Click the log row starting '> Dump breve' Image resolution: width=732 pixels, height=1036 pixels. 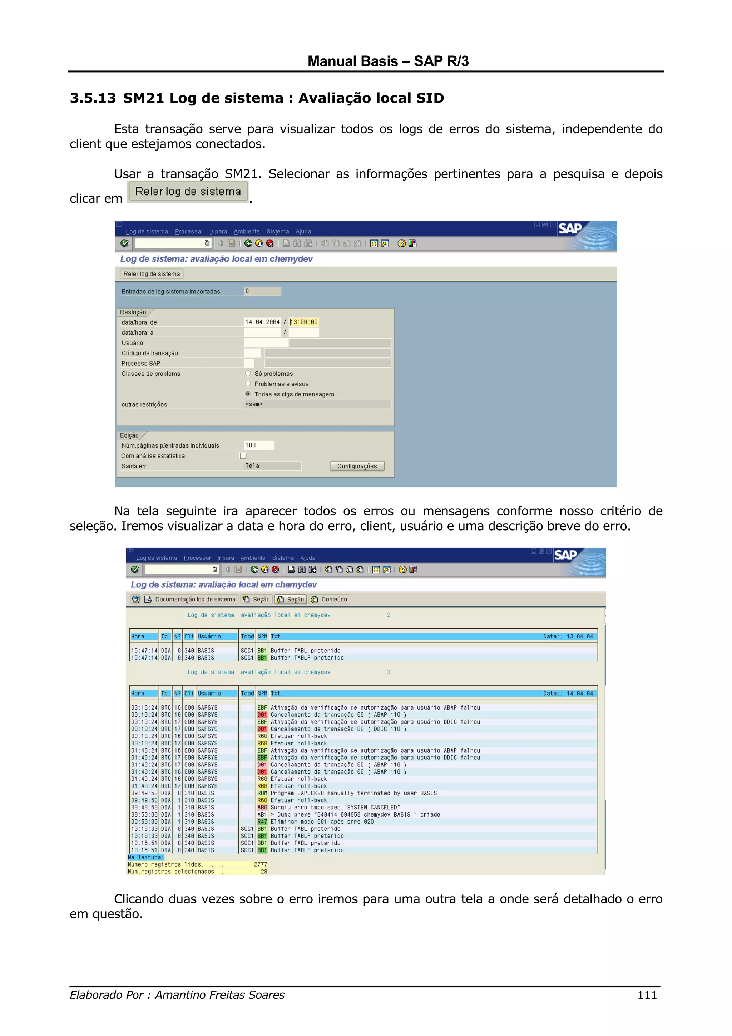[x=363, y=815]
